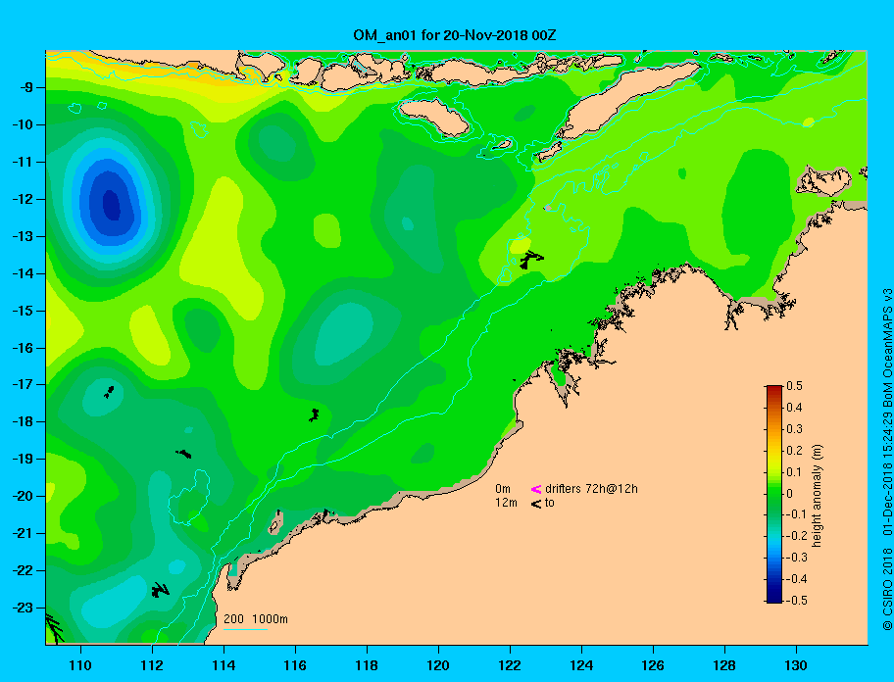Click the magenta drifter arrow legend symbol
The image size is (894, 682).
[x=536, y=489]
